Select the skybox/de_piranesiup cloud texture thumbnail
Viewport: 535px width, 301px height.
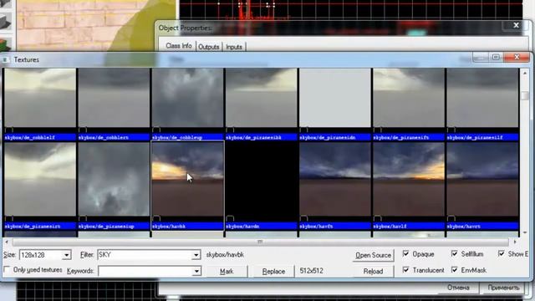click(x=114, y=179)
